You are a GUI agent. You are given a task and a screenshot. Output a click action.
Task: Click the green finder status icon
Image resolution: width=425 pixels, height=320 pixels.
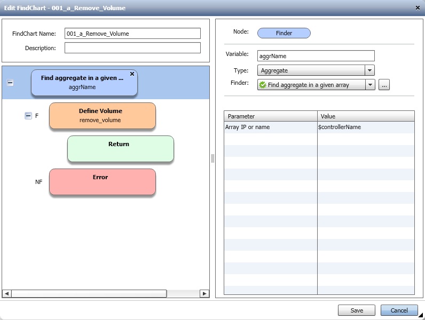[263, 85]
